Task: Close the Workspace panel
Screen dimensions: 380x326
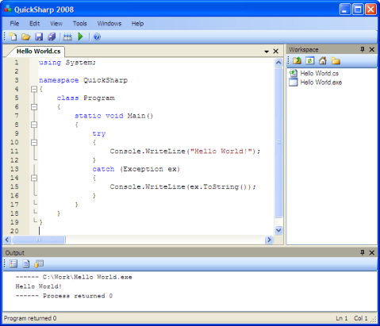Action: (372, 49)
